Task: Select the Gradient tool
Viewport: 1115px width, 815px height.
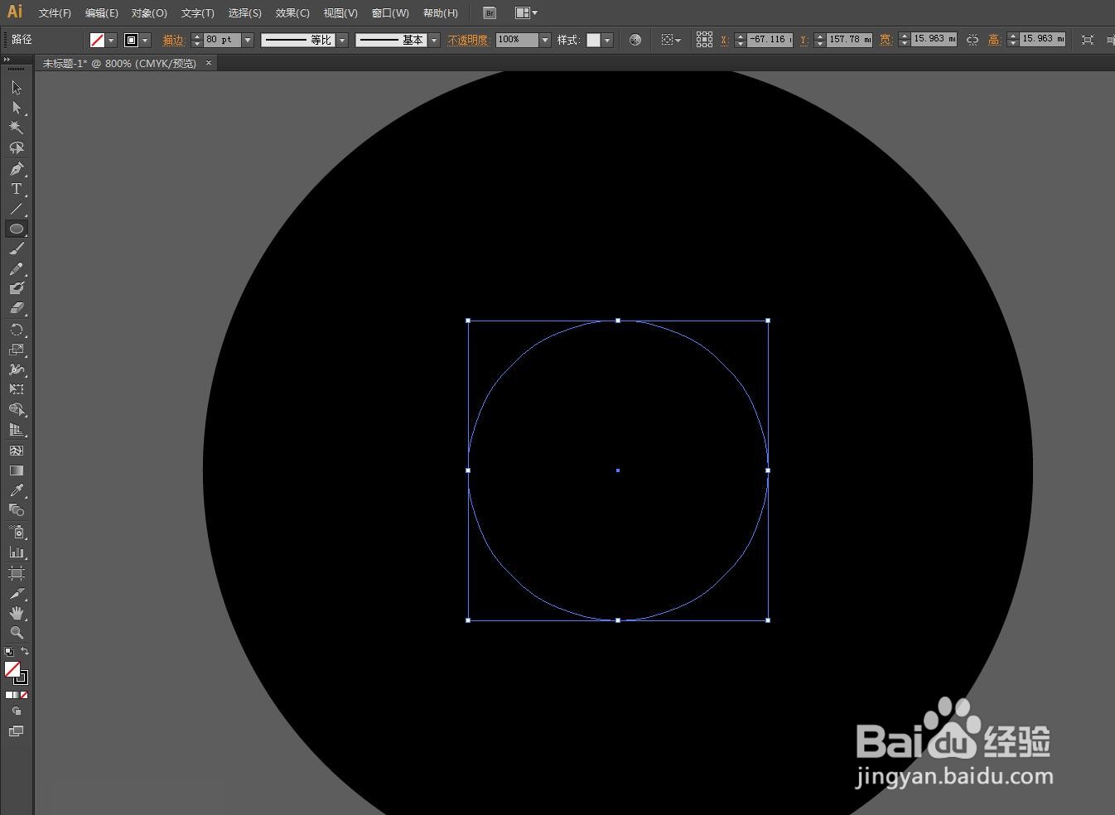Action: pos(17,470)
